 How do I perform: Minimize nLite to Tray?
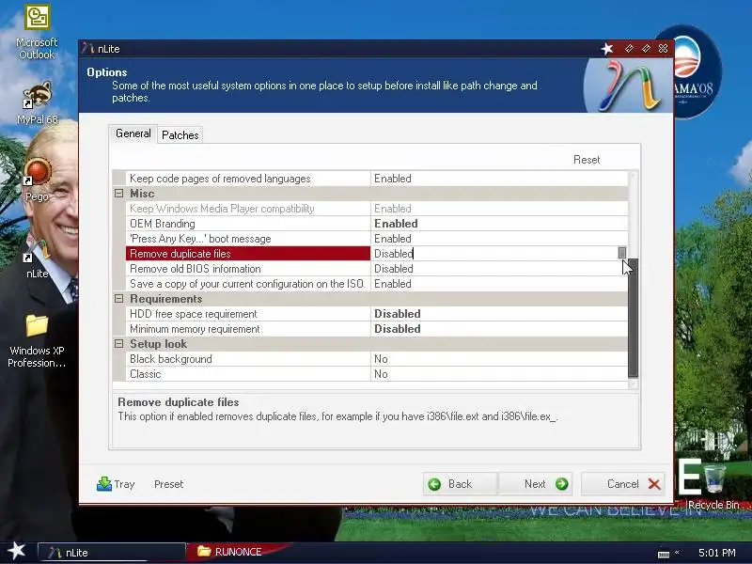pyautogui.click(x=116, y=484)
